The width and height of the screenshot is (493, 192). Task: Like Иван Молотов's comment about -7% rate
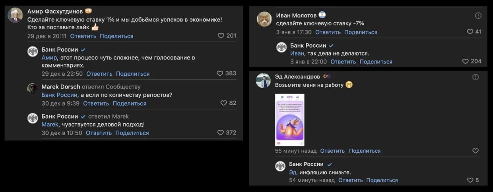click(x=470, y=32)
